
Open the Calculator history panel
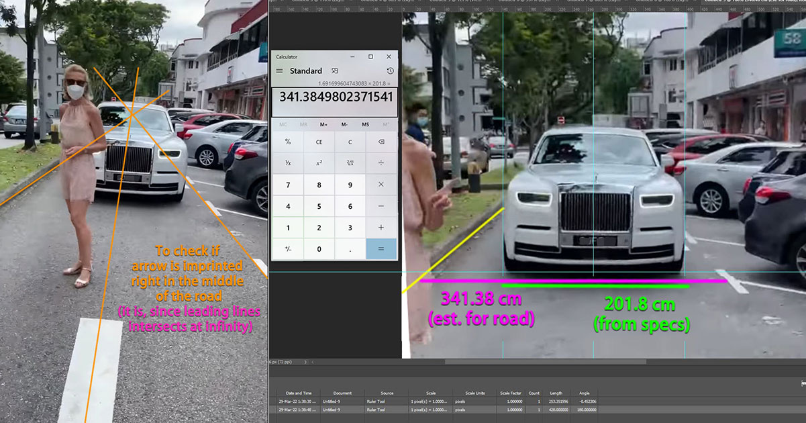(390, 71)
